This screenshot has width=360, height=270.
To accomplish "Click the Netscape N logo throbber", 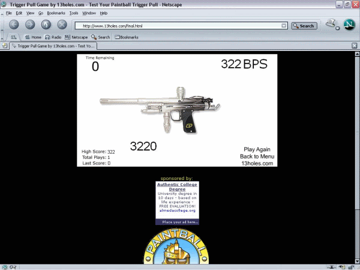I will [x=349, y=25].
